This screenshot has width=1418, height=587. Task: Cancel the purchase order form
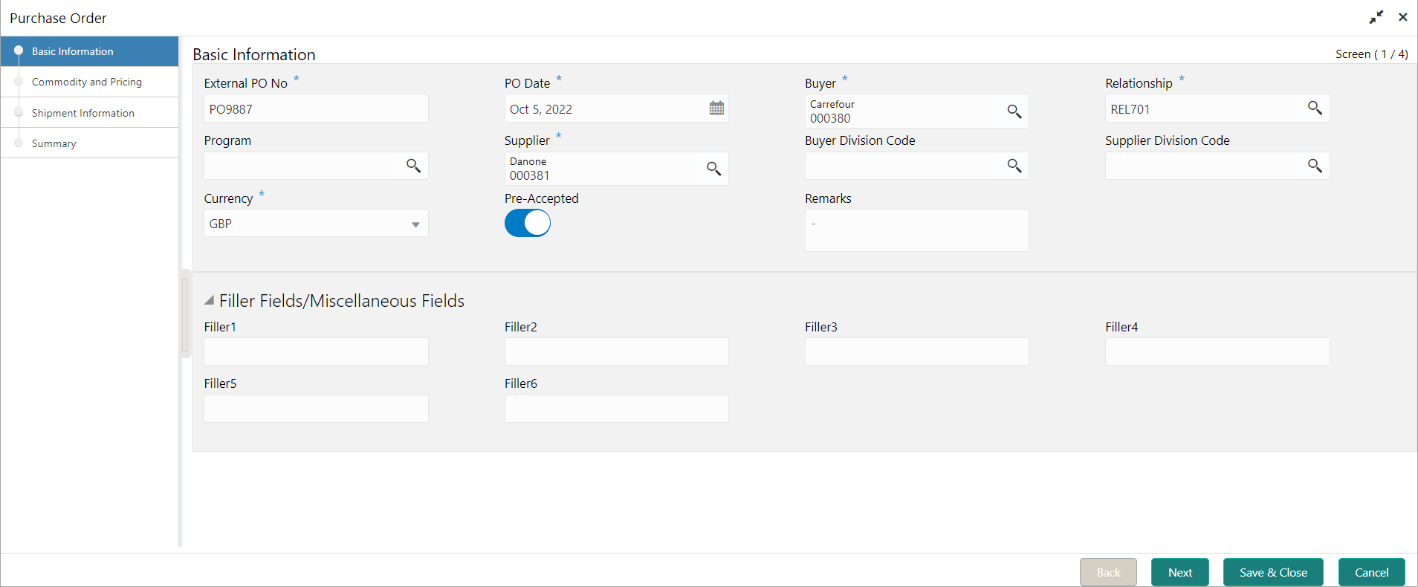(1371, 572)
